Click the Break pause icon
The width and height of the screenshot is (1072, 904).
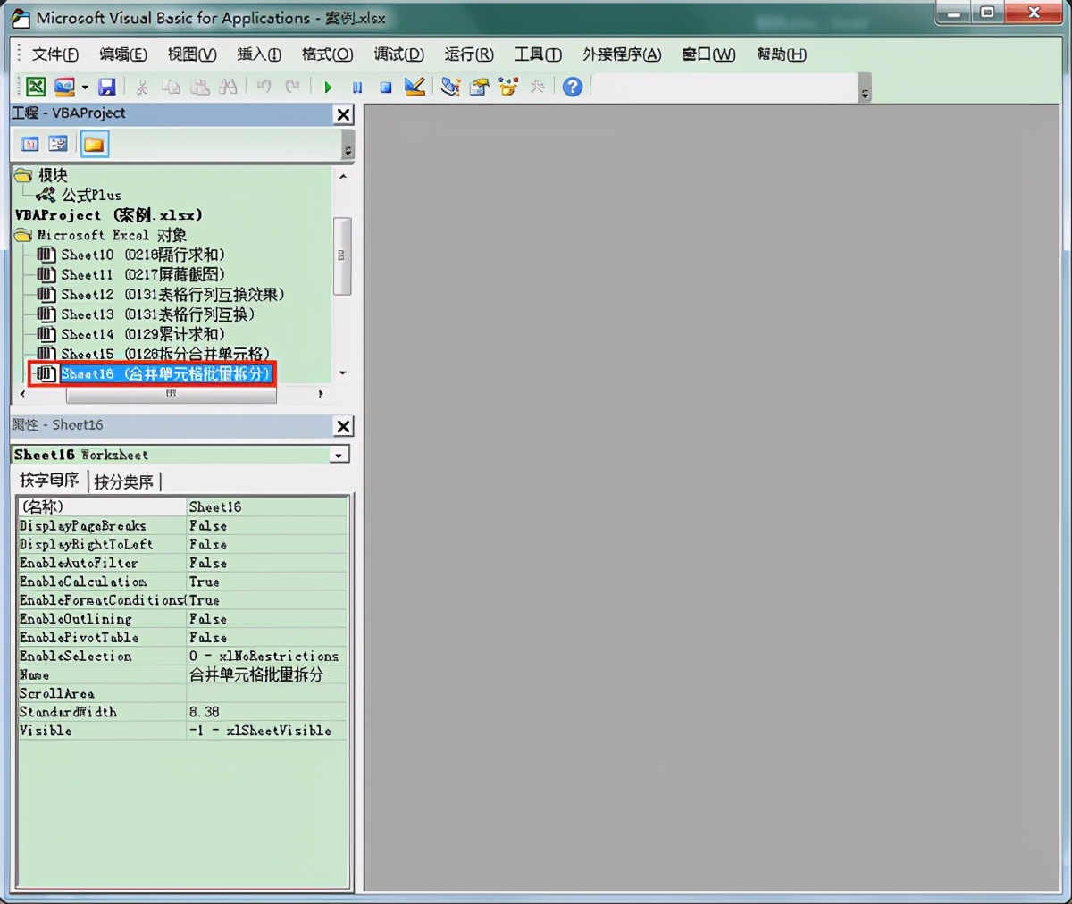(x=356, y=88)
